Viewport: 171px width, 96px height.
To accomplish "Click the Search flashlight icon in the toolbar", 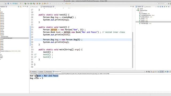I will pos(47,3).
